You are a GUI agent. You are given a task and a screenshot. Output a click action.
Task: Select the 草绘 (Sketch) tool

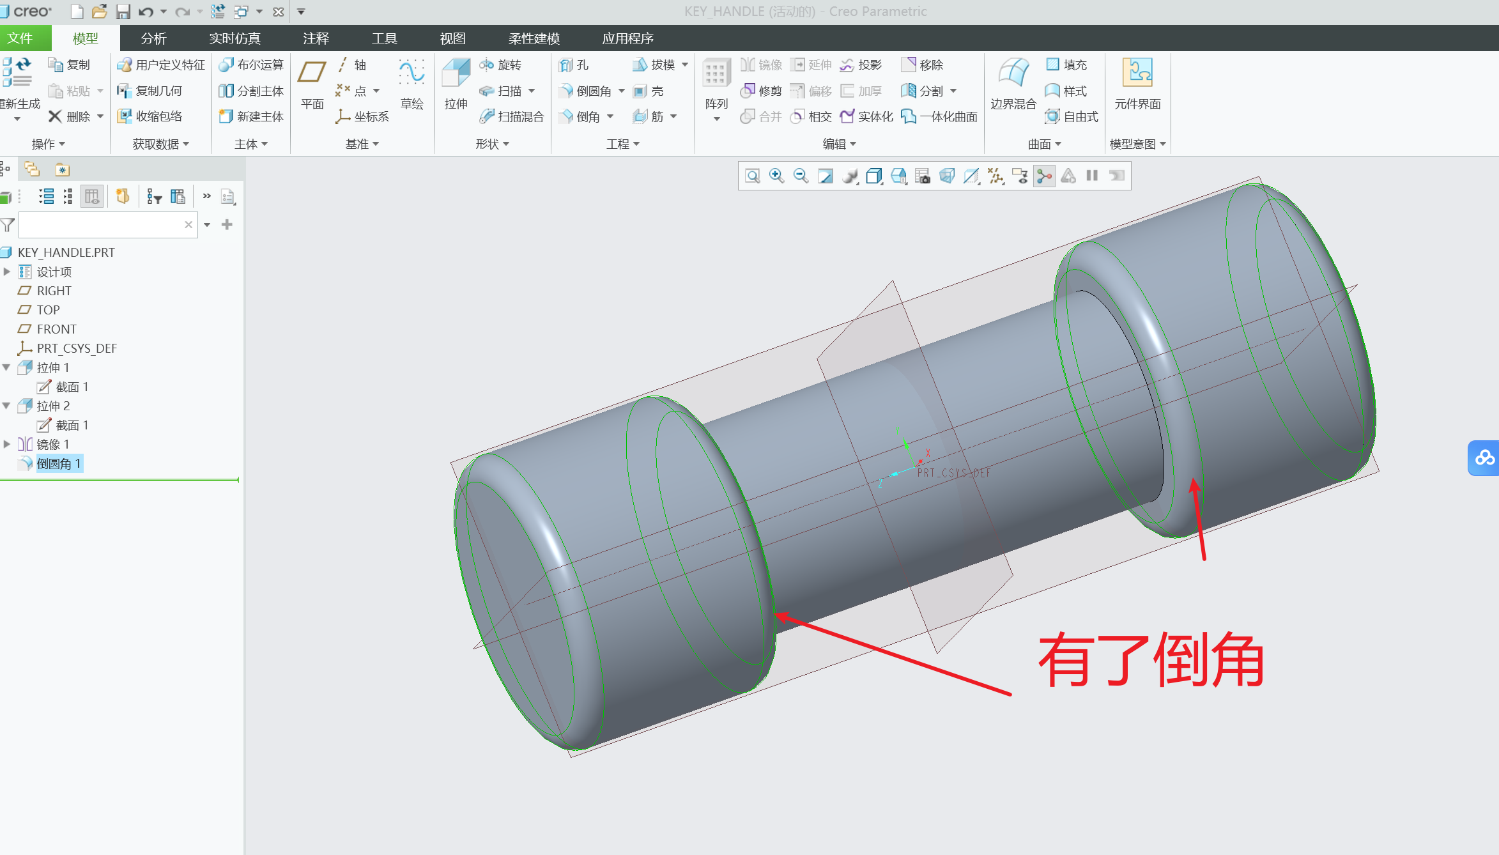tap(412, 83)
